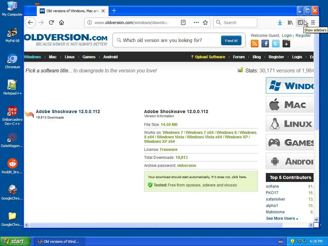The width and height of the screenshot is (328, 246).
Task: Click the Adobe Shockwave 12.0.0.112 title link
Action: pyautogui.click(x=68, y=111)
